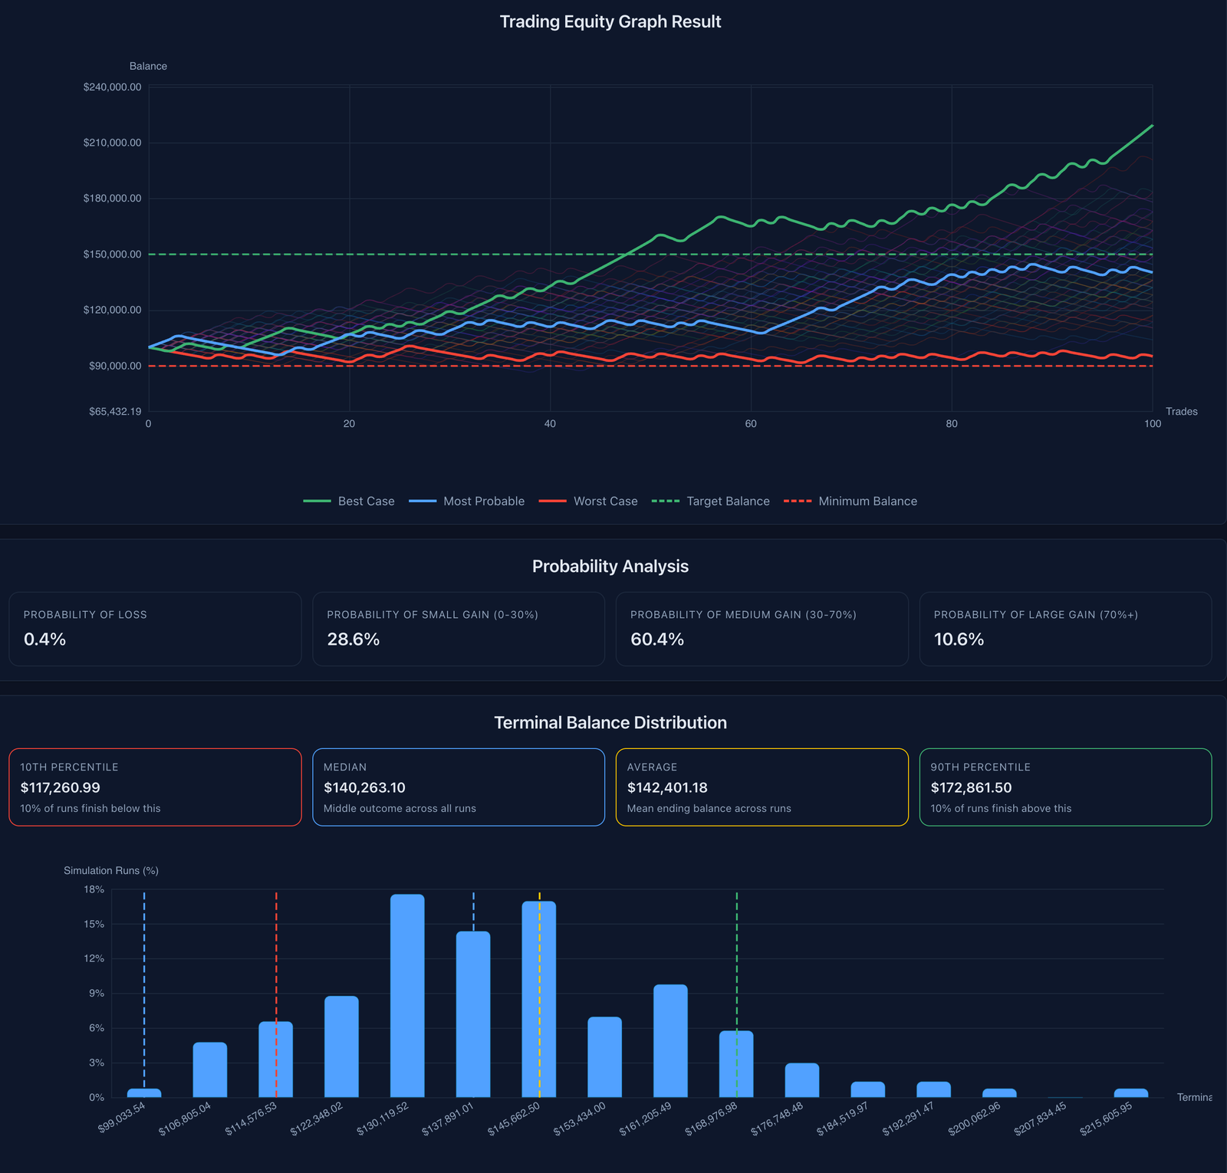This screenshot has width=1227, height=1173.
Task: Click the tallest histogram bar at $130,119.52
Action: [407, 997]
